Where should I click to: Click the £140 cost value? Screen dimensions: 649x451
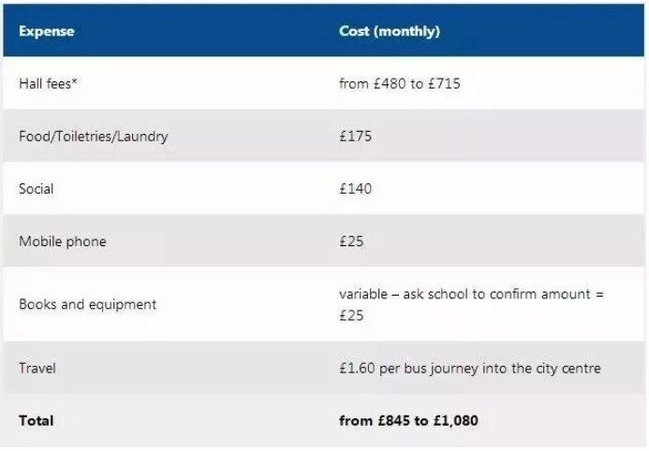coord(356,189)
